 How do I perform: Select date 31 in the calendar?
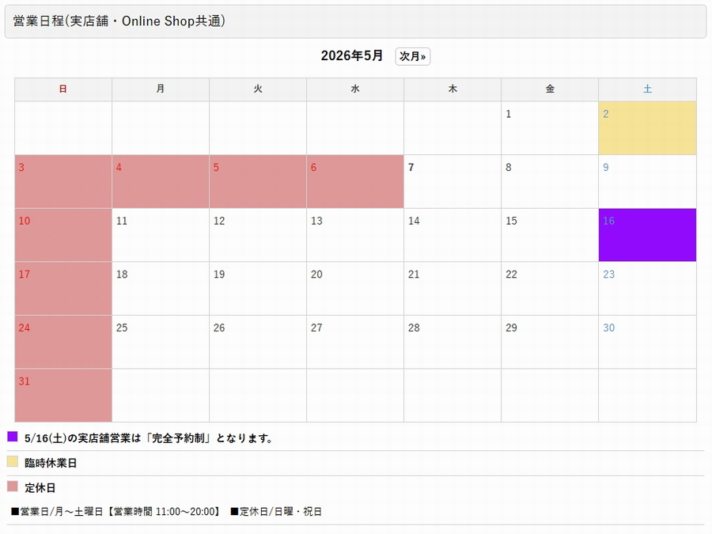click(63, 396)
